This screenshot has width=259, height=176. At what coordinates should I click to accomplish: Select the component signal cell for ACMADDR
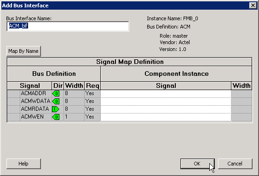point(166,94)
